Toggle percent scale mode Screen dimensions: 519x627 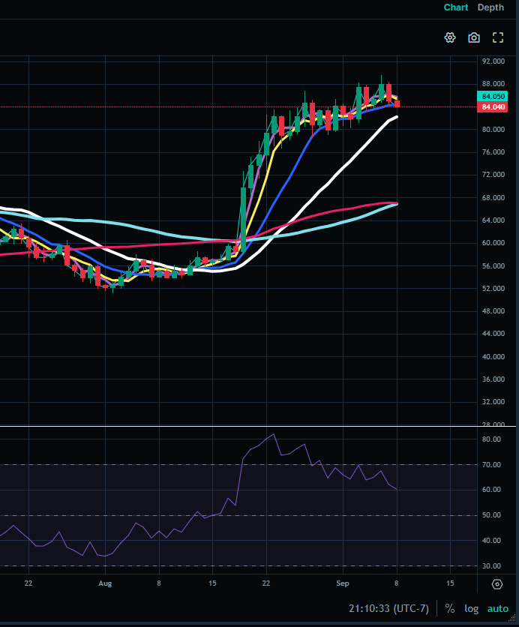tap(450, 608)
